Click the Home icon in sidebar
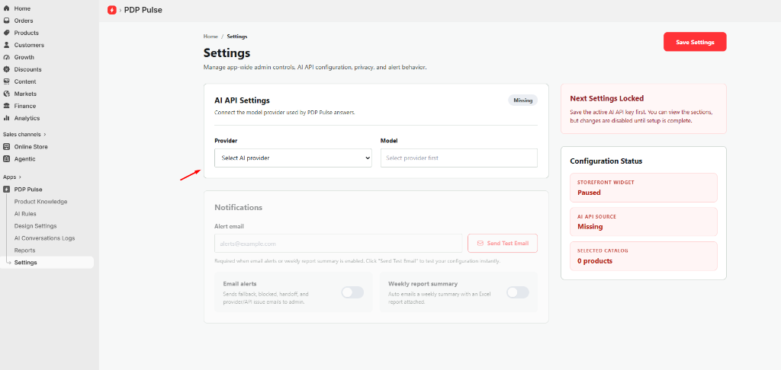The width and height of the screenshot is (781, 370). (6, 8)
